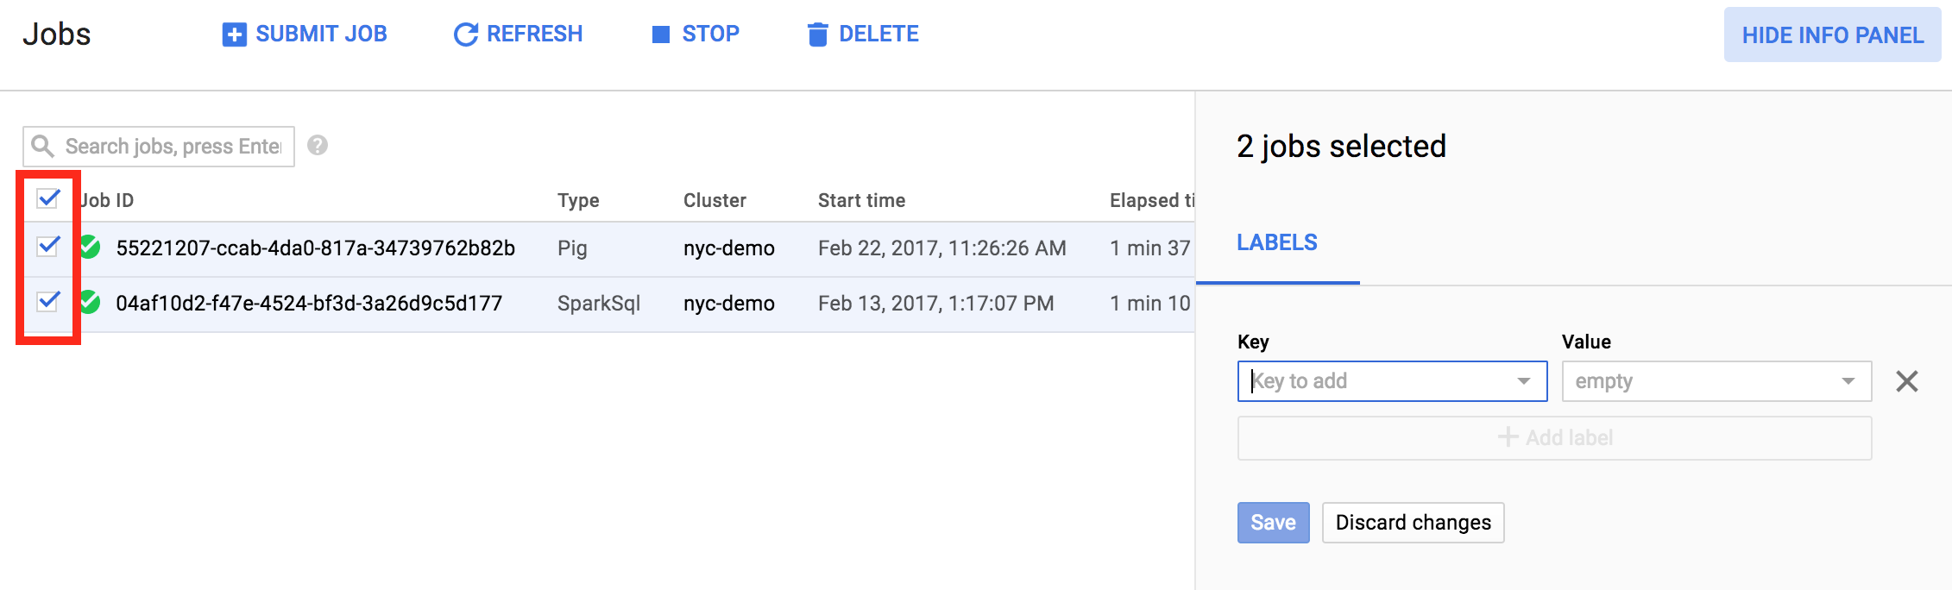Uncheck the Pig job 55221207 checkbox

48,247
